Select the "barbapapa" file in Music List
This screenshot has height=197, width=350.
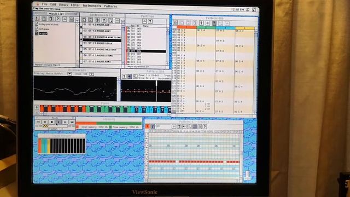pyautogui.click(x=42, y=29)
